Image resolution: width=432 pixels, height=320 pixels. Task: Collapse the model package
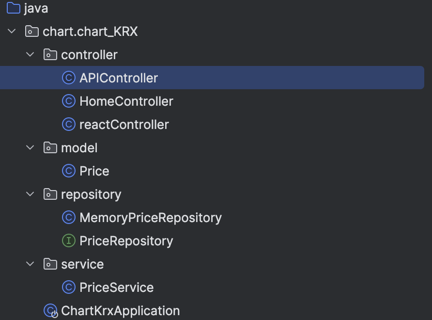(31, 148)
